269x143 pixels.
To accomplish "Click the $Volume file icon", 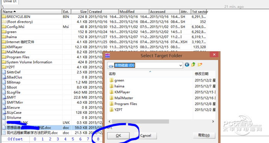I will click(x=4, y=118).
